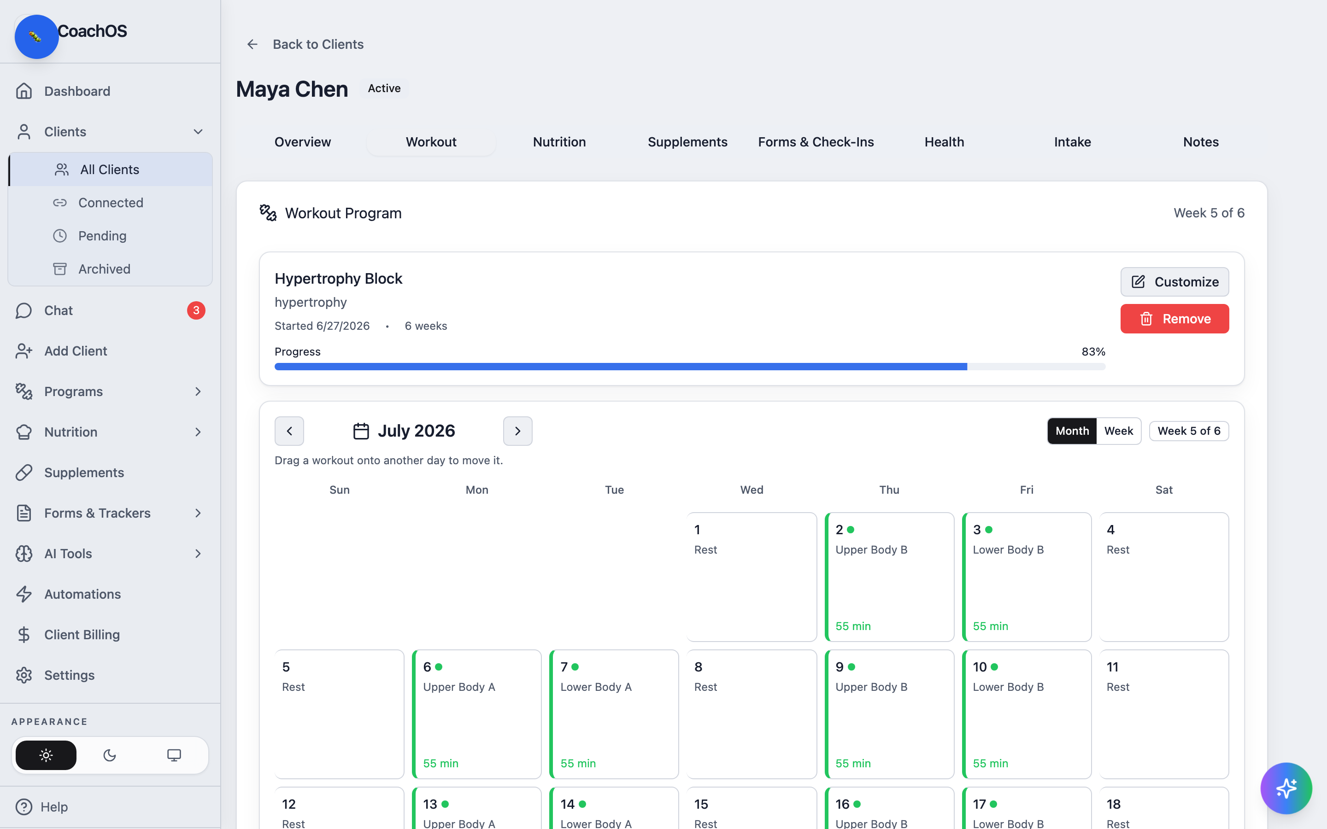Viewport: 1327px width, 829px height.
Task: Switch appearance to dark mode
Action: point(110,755)
